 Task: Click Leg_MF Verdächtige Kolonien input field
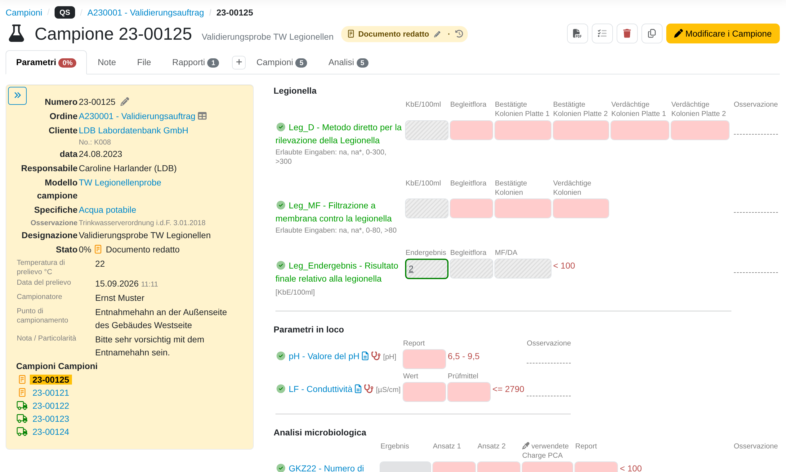click(x=581, y=208)
